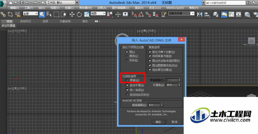Click the New Scene icon
The image size is (258, 134).
pos(11,3)
